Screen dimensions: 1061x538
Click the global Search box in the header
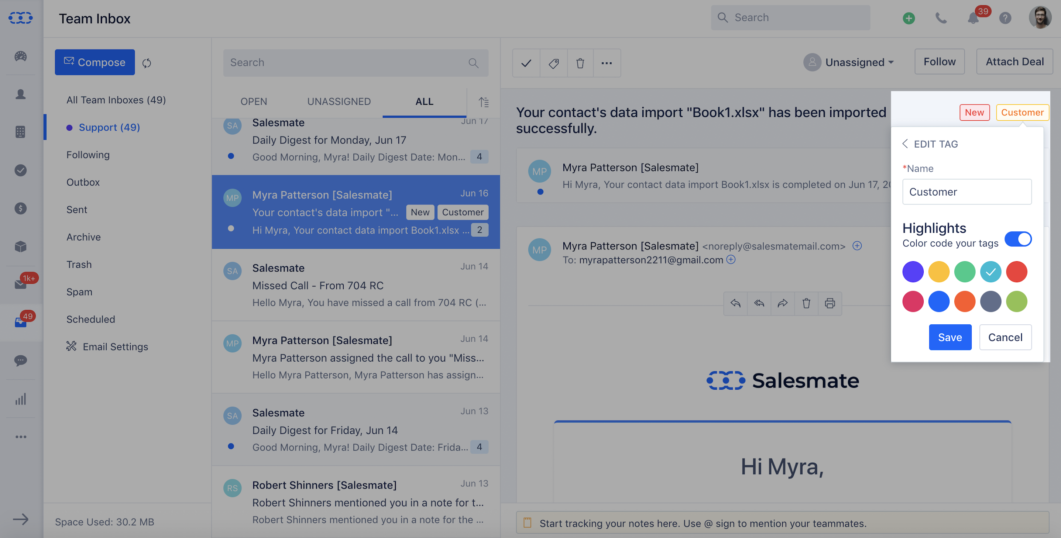point(790,18)
